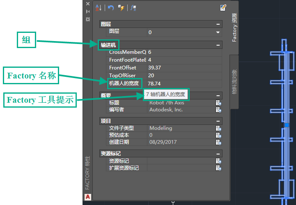Open the fx parameters icon
Screen dimensions: 296x205
[x=133, y=8]
